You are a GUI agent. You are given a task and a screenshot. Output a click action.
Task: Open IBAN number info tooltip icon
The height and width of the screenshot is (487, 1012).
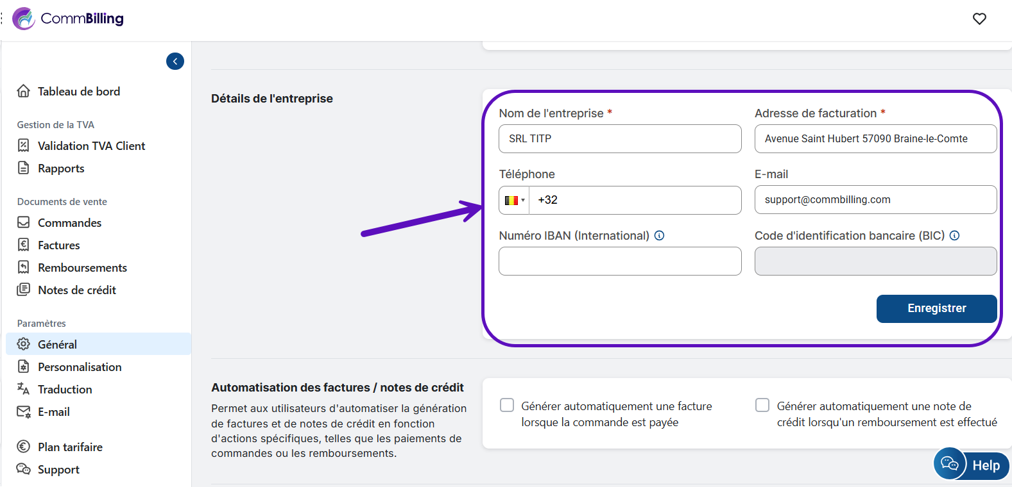[659, 235]
